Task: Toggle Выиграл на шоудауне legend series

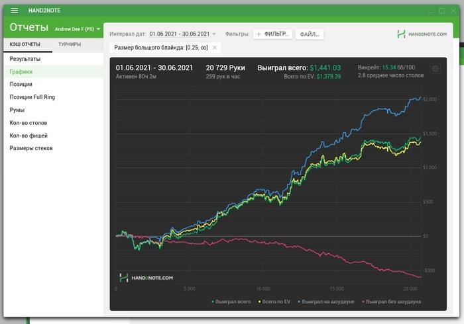Action: coord(326,302)
